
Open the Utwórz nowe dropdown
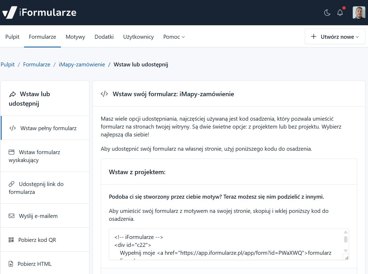[x=335, y=37]
